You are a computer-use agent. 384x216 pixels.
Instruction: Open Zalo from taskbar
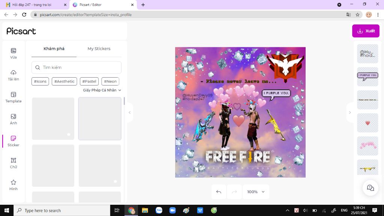point(159,210)
